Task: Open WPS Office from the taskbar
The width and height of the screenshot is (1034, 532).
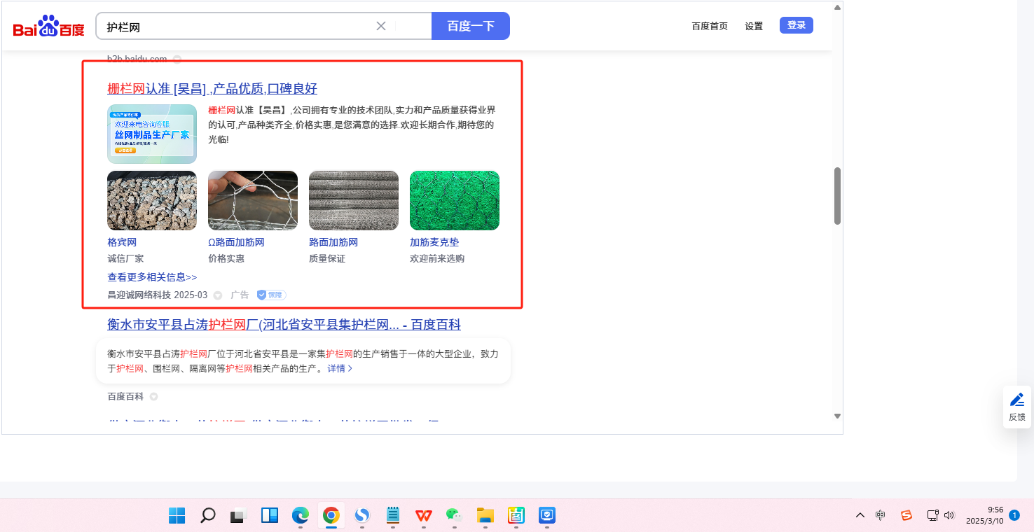Action: click(423, 516)
